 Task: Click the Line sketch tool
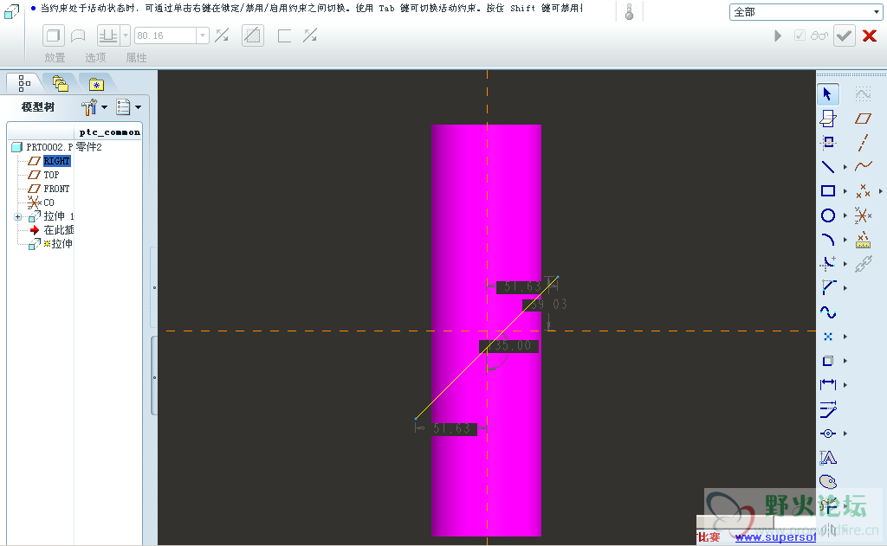click(x=827, y=167)
